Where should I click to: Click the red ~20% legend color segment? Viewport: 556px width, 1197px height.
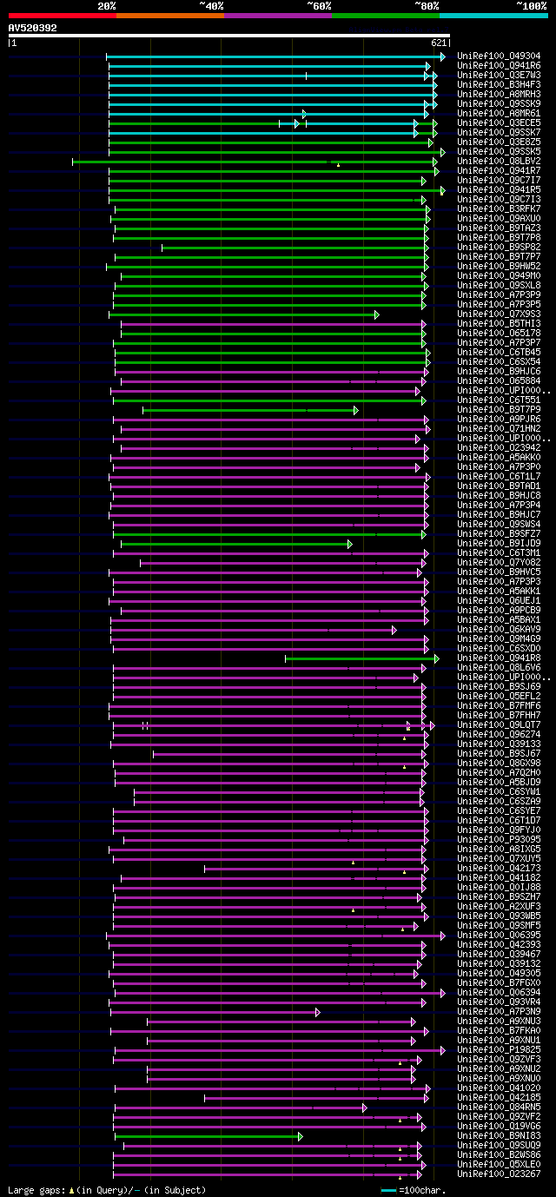click(x=62, y=16)
